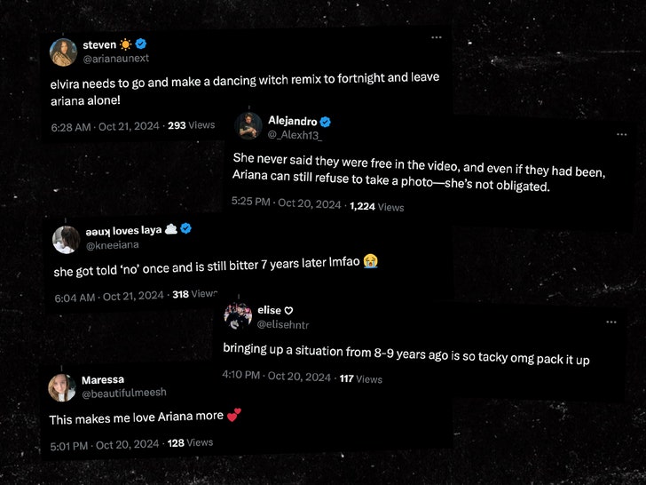
Task: Click the 1,224 Views count
Action: point(376,206)
